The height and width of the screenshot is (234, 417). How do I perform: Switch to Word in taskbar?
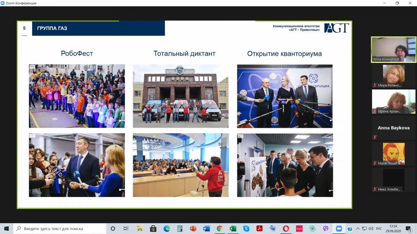pos(206,228)
